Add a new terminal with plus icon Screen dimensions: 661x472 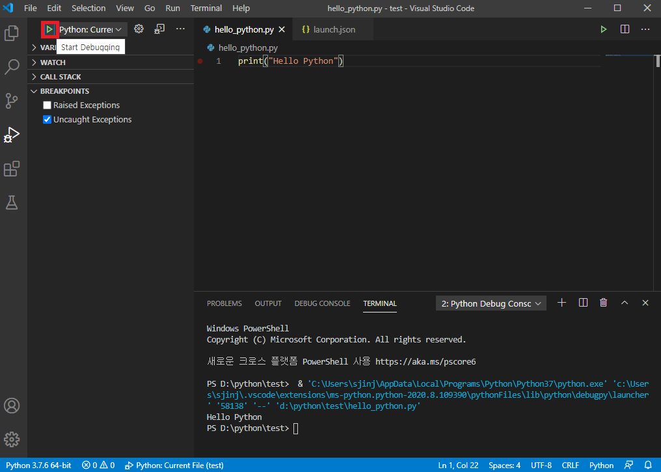click(561, 303)
